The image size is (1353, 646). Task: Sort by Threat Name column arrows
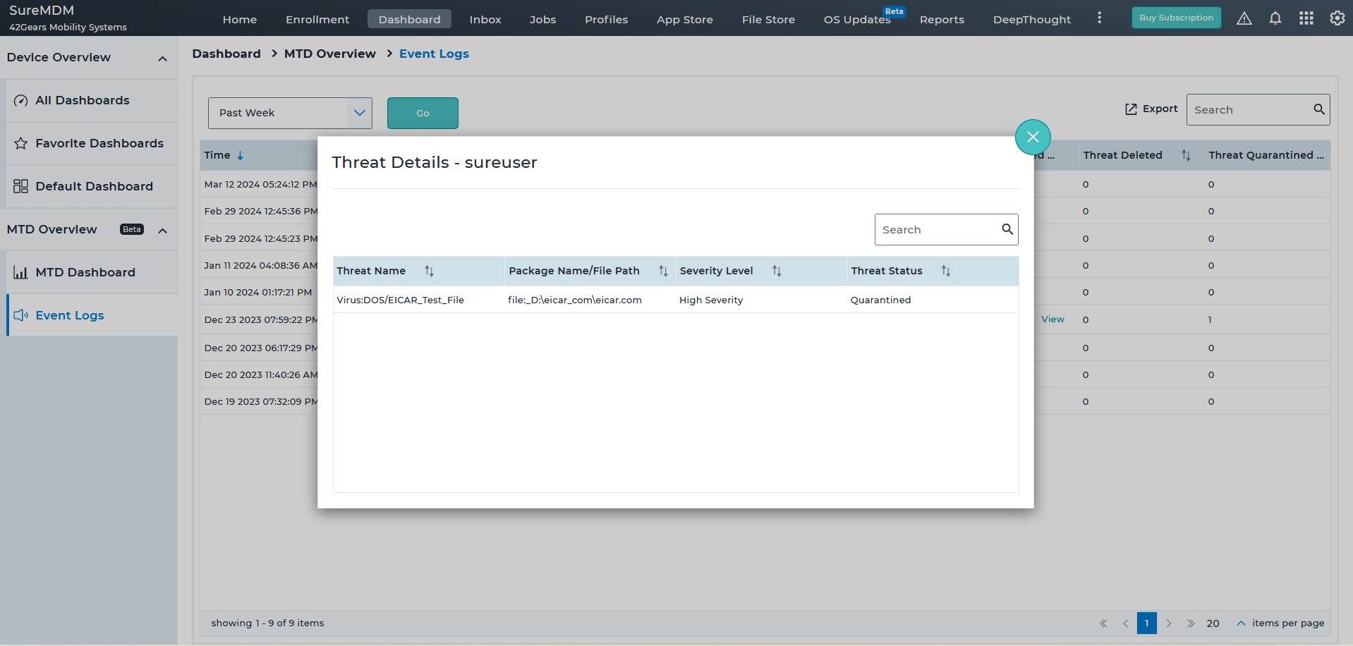pyautogui.click(x=429, y=271)
